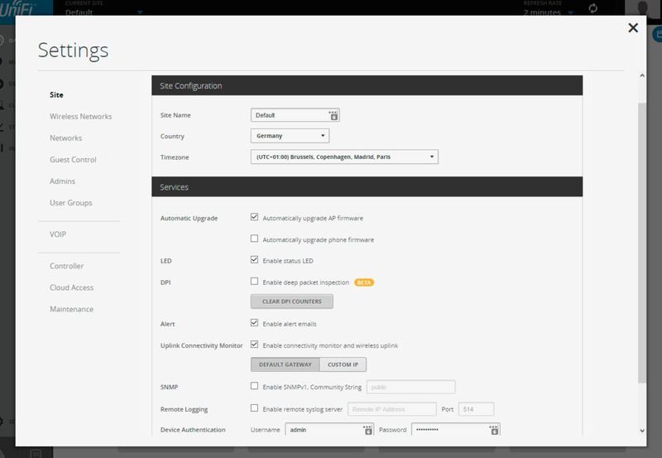Toggle Automatically upgrade AP firmware checkbox
The image size is (662, 458).
coord(254,217)
